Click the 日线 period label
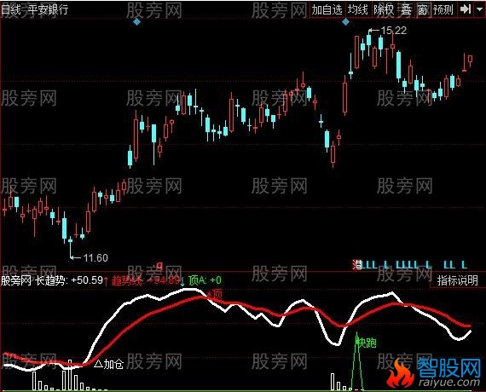The height and width of the screenshot is (392, 486). click(10, 9)
